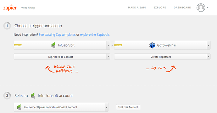The image size is (217, 113).
Task: Click Infusionsoft icon in step 2 heading
Action: 33,95
